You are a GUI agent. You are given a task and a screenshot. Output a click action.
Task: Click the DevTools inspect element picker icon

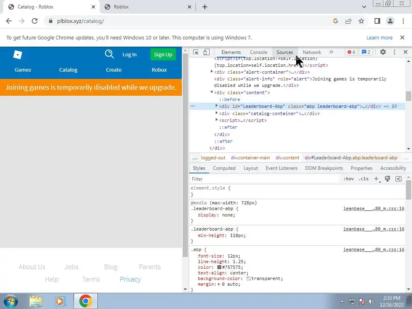click(196, 52)
